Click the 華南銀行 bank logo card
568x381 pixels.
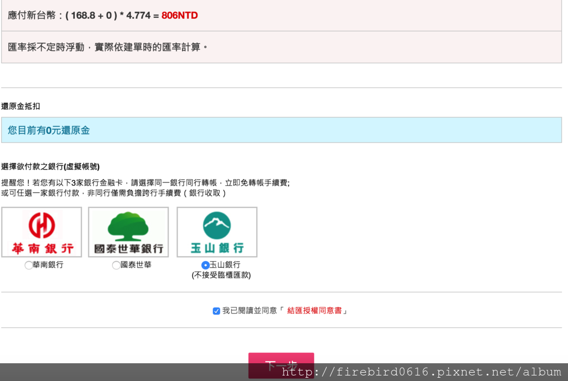(42, 232)
